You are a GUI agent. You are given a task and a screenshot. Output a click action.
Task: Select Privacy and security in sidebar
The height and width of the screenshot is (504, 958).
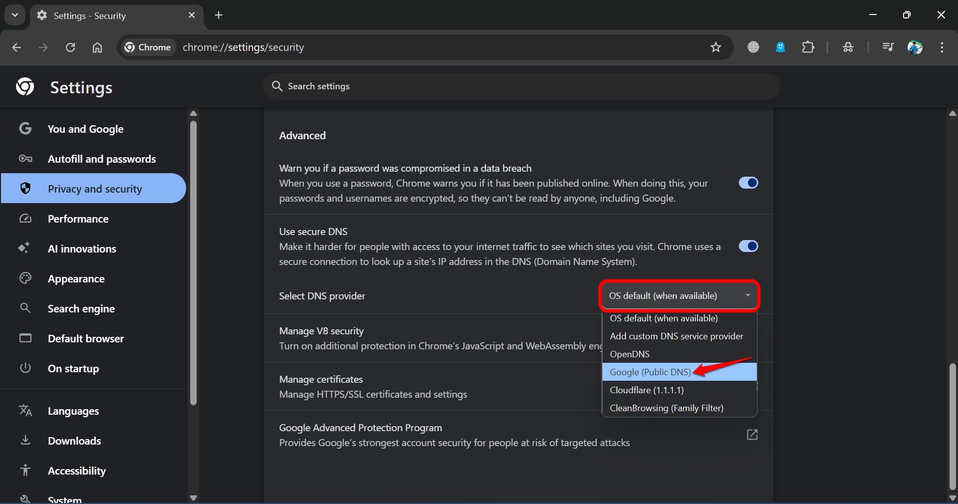click(x=93, y=188)
